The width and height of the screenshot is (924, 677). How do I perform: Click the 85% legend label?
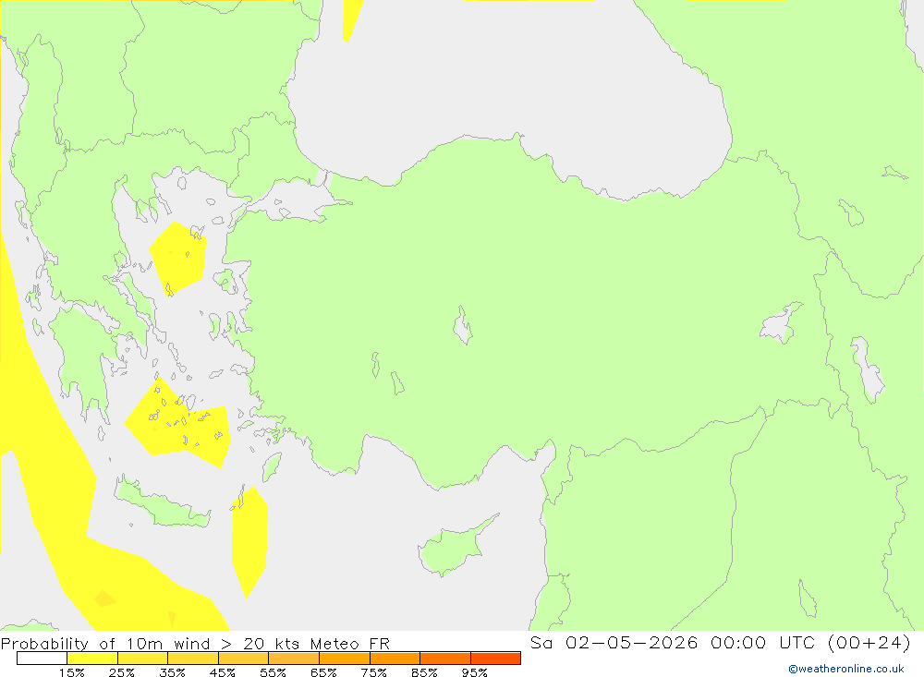(424, 672)
